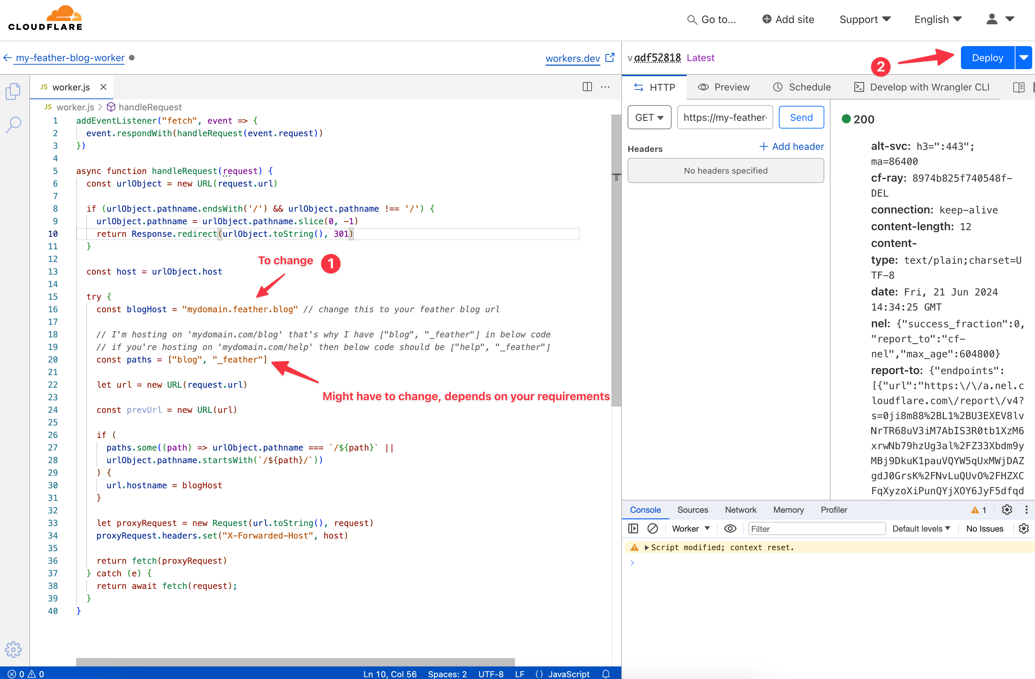This screenshot has width=1035, height=679.
Task: Click Add header link
Action: [791, 146]
